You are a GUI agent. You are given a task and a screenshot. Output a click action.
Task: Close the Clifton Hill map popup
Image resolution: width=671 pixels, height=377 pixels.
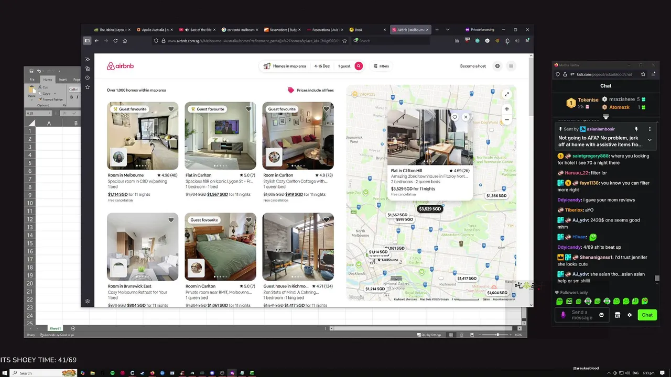point(466,117)
